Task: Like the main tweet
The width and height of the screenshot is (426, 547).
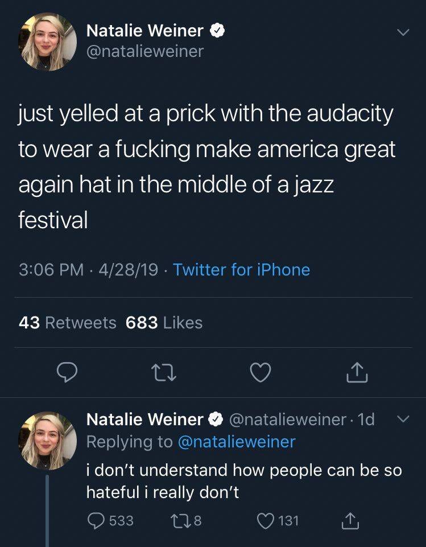Action: (x=261, y=373)
